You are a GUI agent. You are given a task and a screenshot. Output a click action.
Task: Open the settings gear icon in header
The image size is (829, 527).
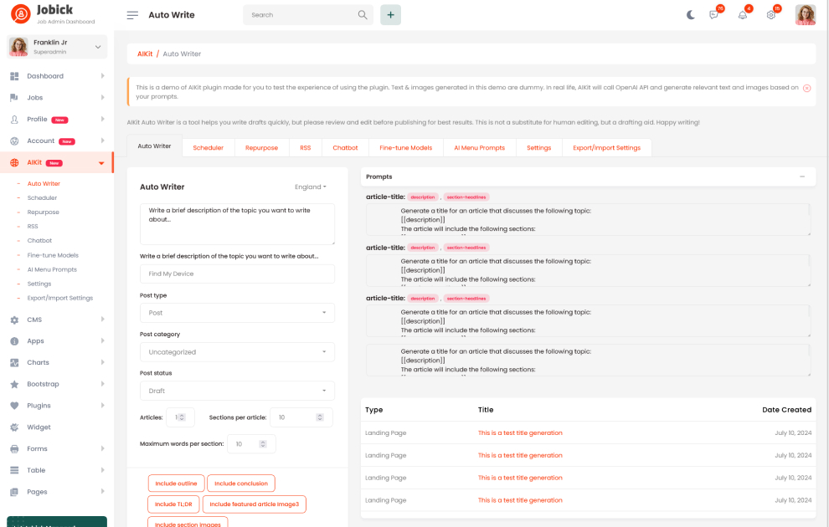pos(771,15)
